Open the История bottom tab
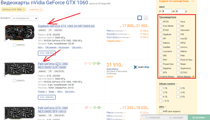210x120 pixels. 199,118
